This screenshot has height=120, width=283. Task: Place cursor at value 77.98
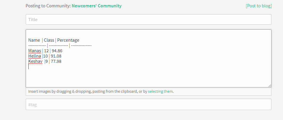pos(56,61)
